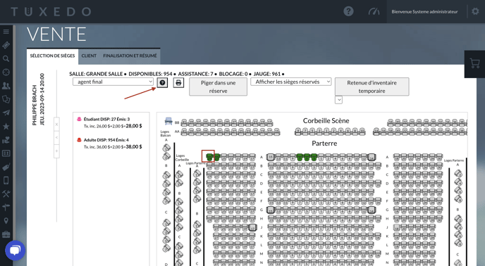Image resolution: width=485 pixels, height=266 pixels.
Task: Open the tools (wrench and hammer) sidebar icon
Action: click(6, 194)
